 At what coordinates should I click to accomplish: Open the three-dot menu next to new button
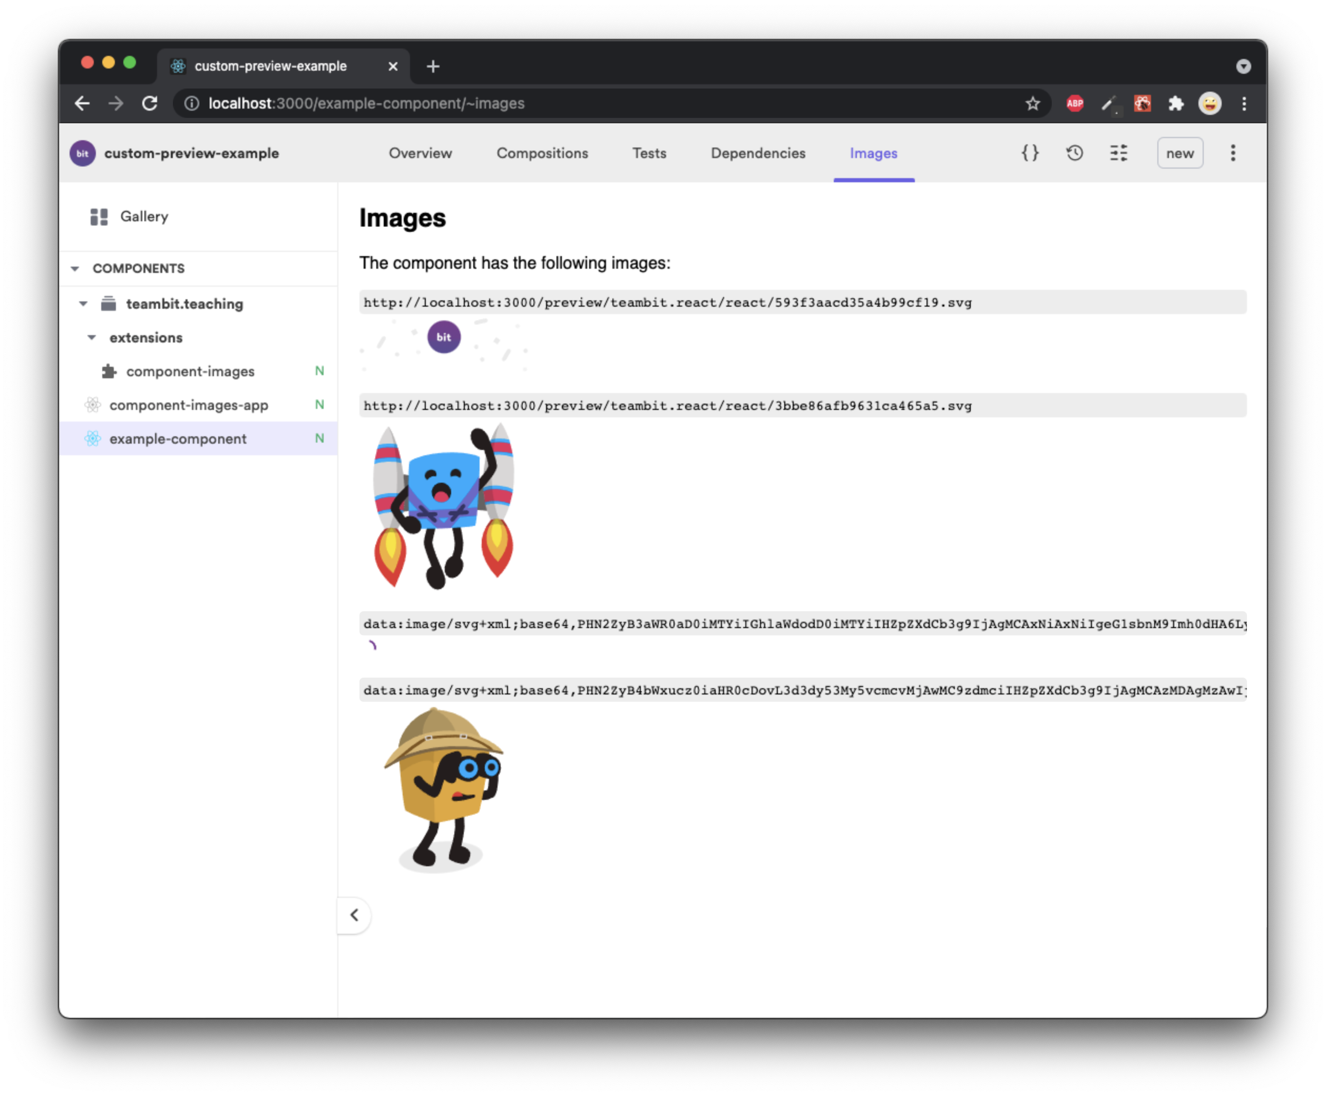(1233, 153)
